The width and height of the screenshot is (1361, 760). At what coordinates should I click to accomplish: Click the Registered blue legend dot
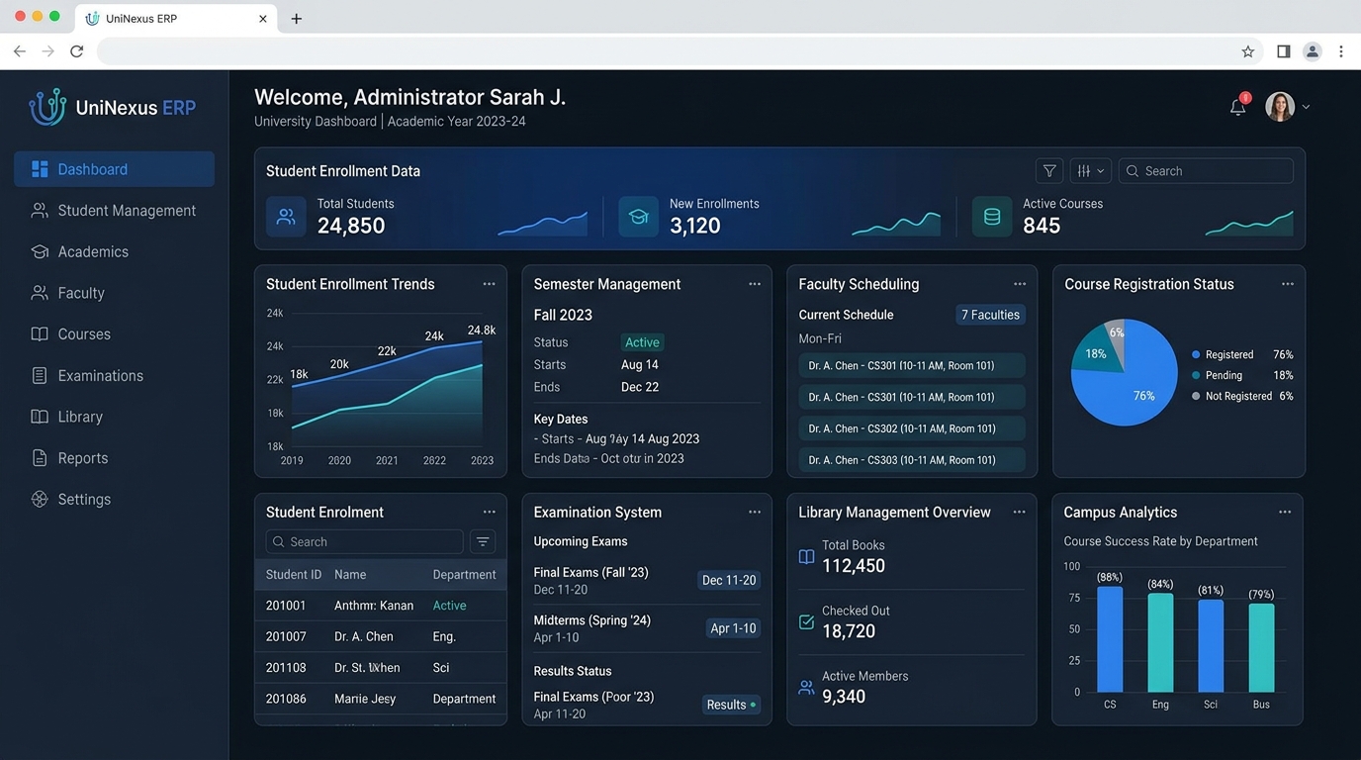click(x=1196, y=354)
